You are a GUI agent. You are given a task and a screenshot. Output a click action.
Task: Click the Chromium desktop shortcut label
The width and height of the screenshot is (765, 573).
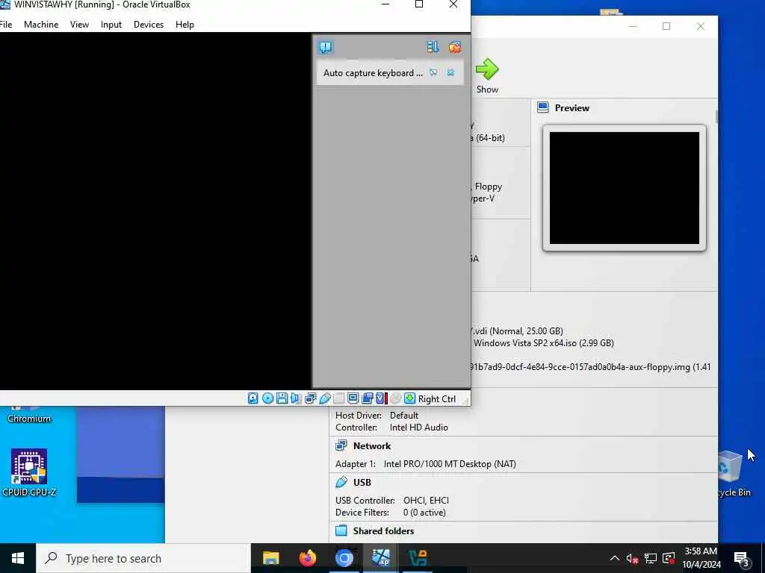coord(29,419)
